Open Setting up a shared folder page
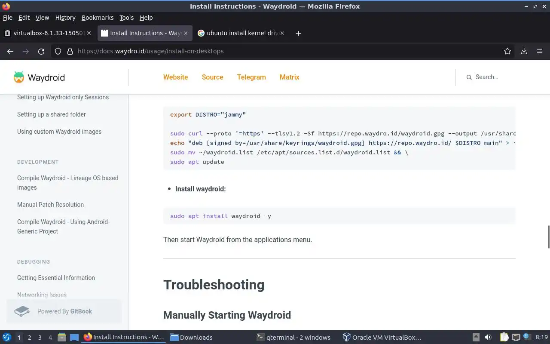The image size is (550, 344). (52, 114)
